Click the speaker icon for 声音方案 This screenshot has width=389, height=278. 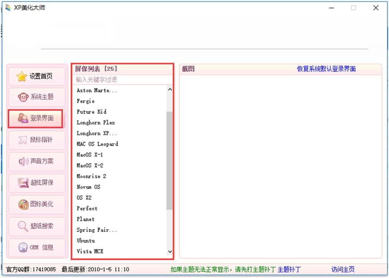point(24,161)
